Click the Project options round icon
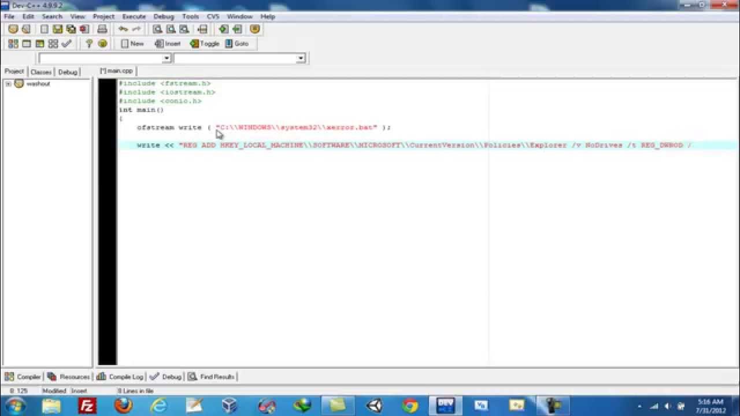 [x=255, y=29]
